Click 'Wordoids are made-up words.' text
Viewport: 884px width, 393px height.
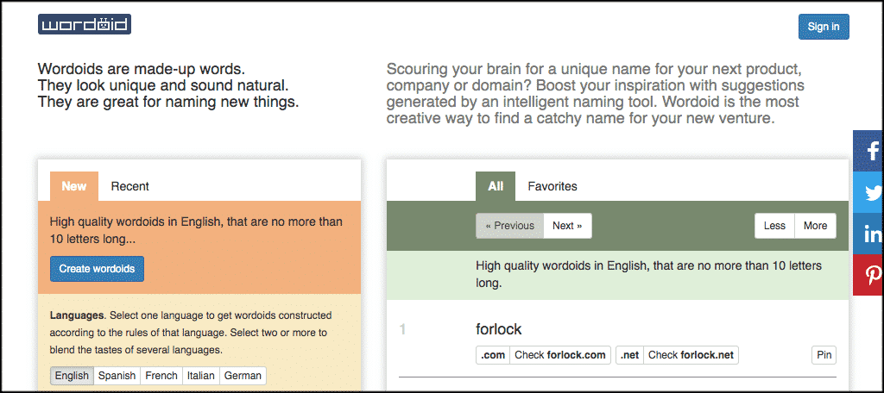click(x=142, y=69)
